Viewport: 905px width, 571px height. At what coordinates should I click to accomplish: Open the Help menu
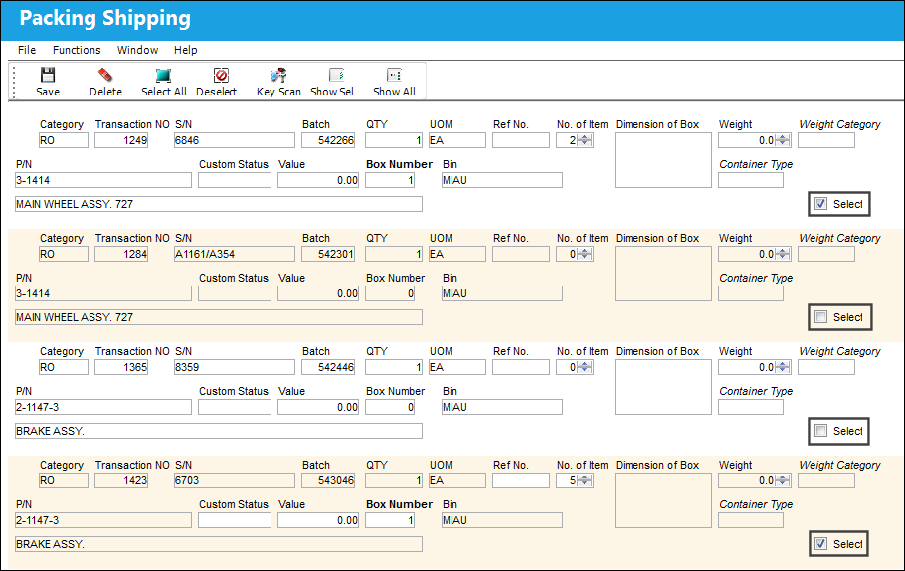click(185, 50)
